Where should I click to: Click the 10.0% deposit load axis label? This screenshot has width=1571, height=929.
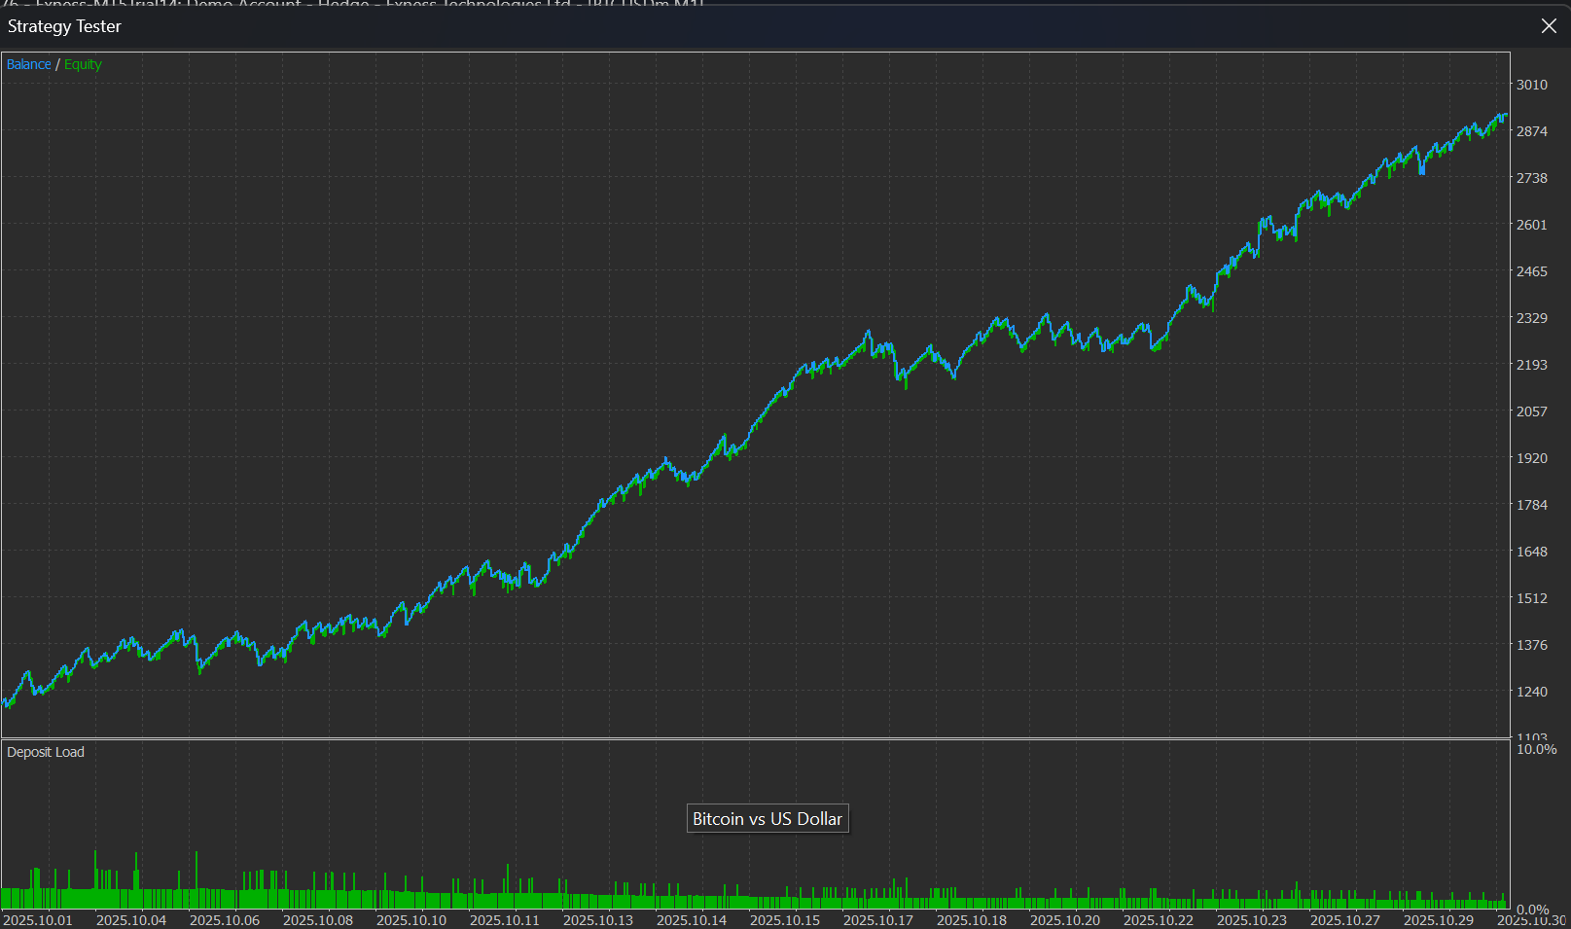pos(1537,749)
